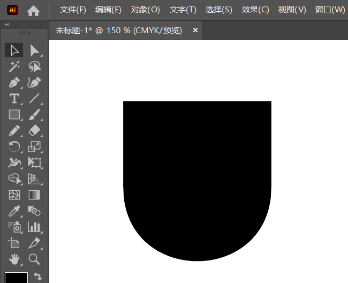Select the Pen tool
The width and height of the screenshot is (348, 283).
(14, 83)
